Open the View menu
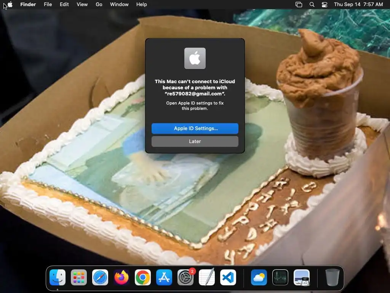 pyautogui.click(x=82, y=4)
